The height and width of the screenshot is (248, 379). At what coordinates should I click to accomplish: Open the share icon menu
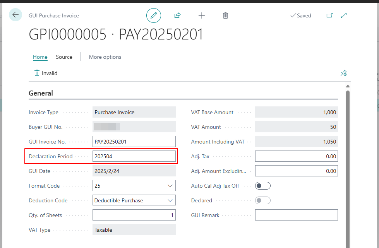(x=177, y=15)
